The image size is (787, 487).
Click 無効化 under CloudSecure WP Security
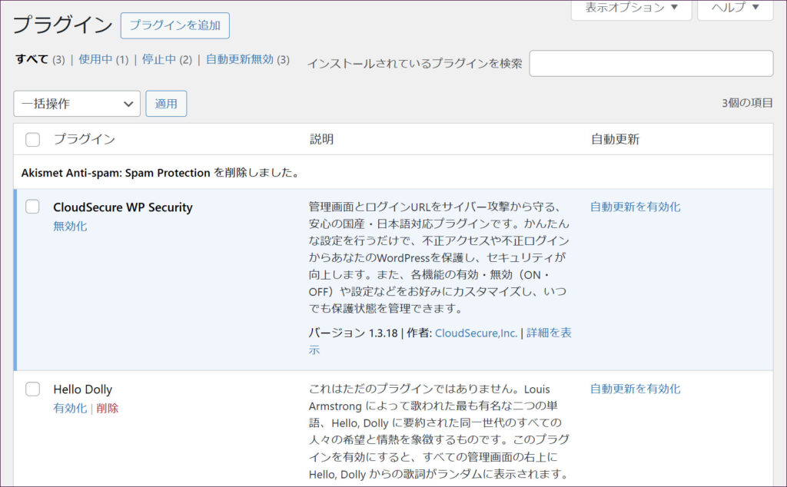70,227
